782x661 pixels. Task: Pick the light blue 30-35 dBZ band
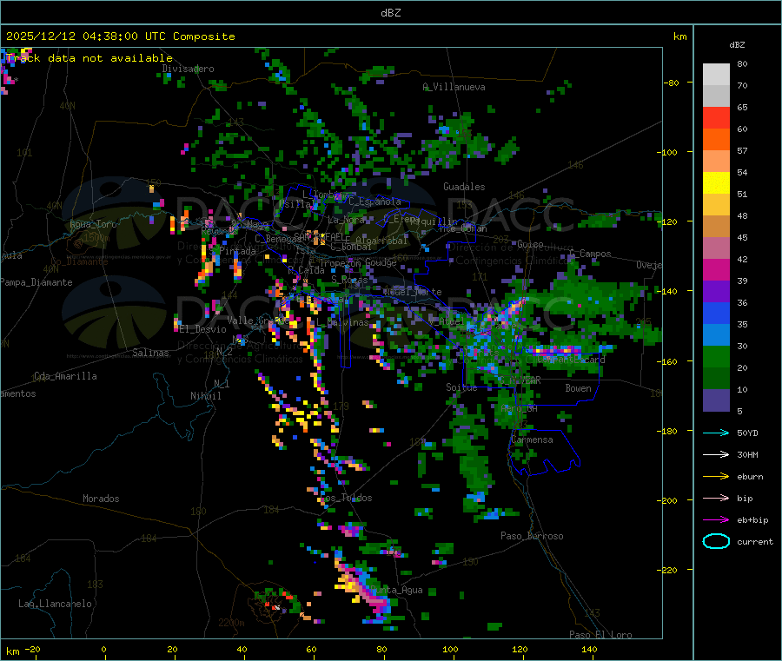716,335
